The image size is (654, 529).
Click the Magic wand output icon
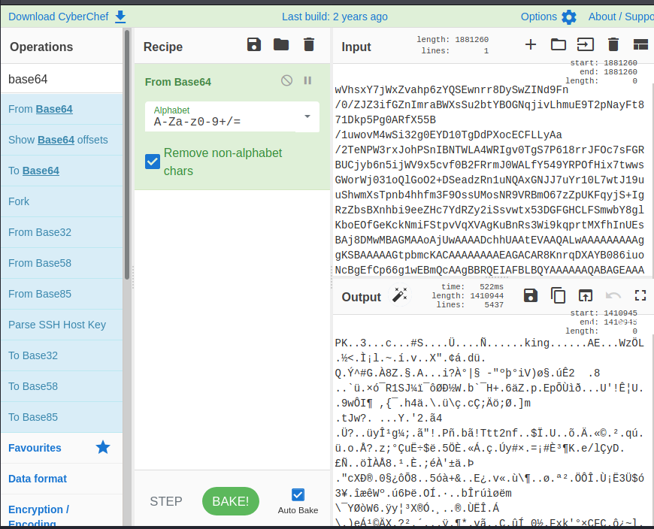[400, 295]
